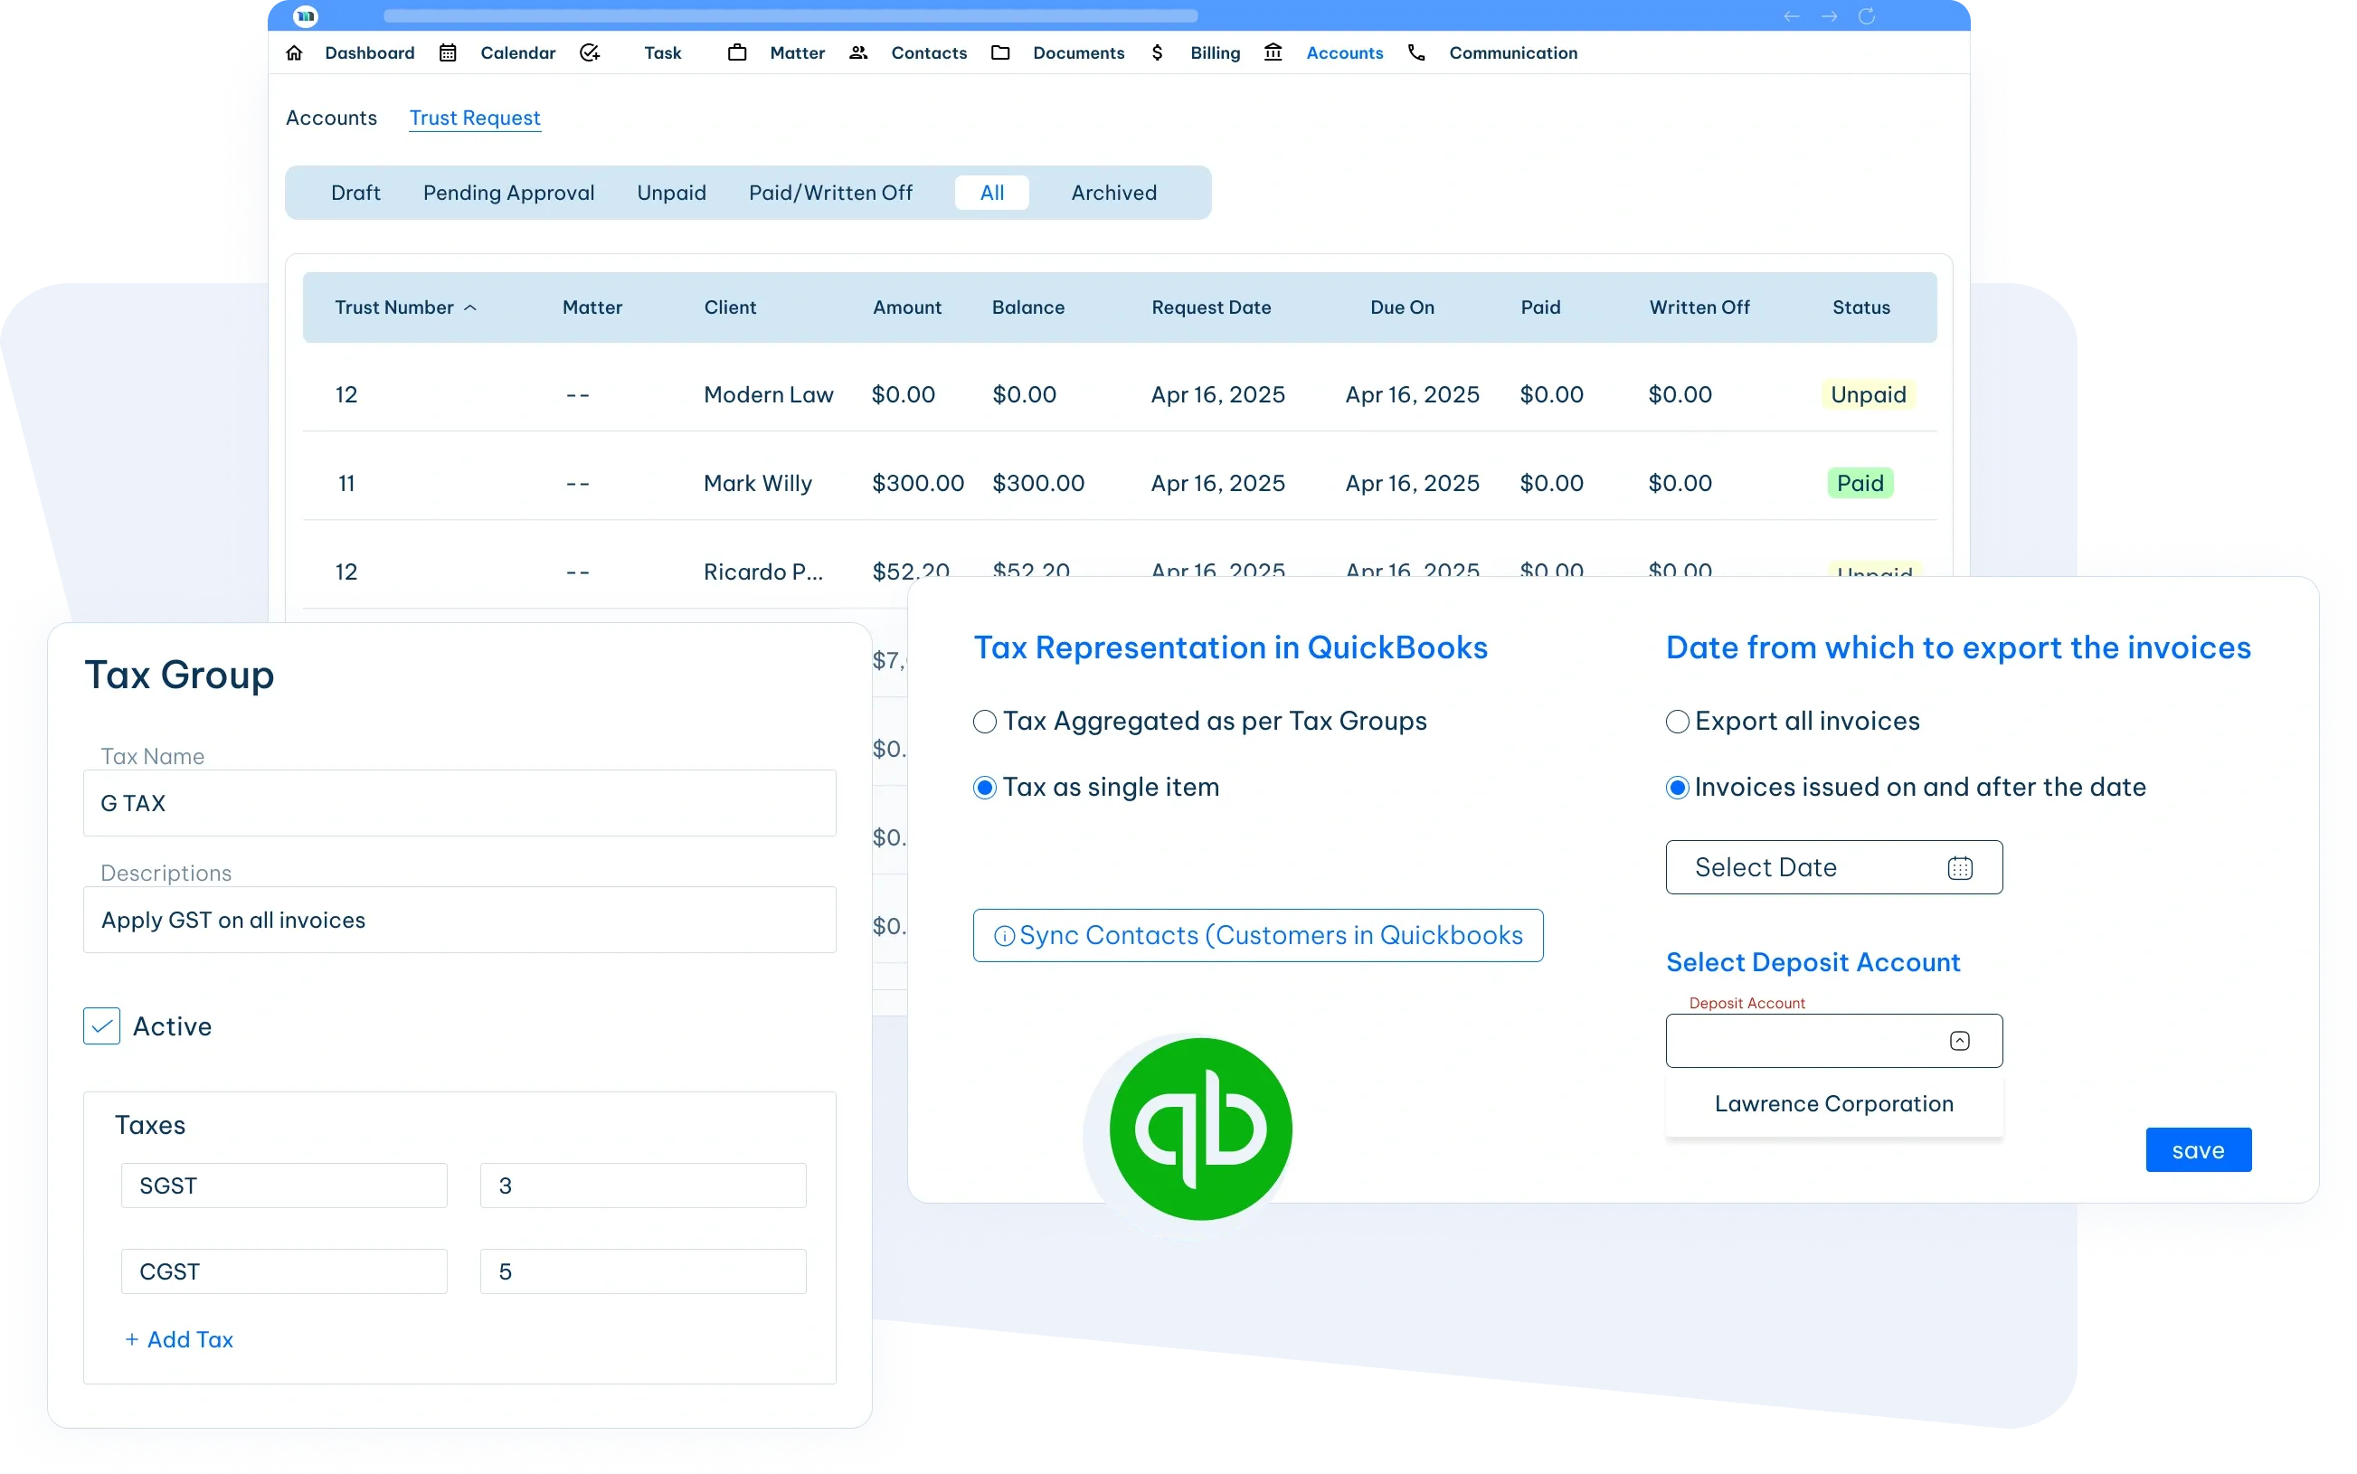
Task: Click the SGST rate field showing 3
Action: coord(643,1186)
